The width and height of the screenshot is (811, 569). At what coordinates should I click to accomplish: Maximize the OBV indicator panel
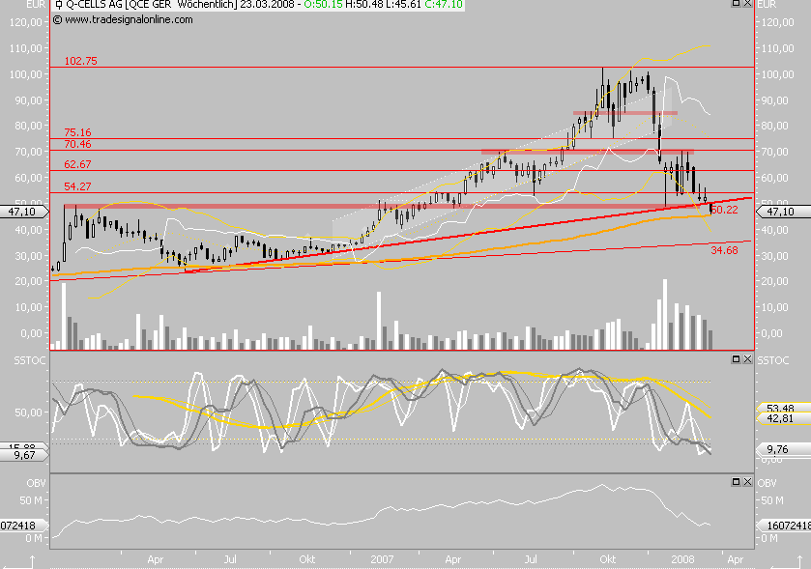point(736,482)
